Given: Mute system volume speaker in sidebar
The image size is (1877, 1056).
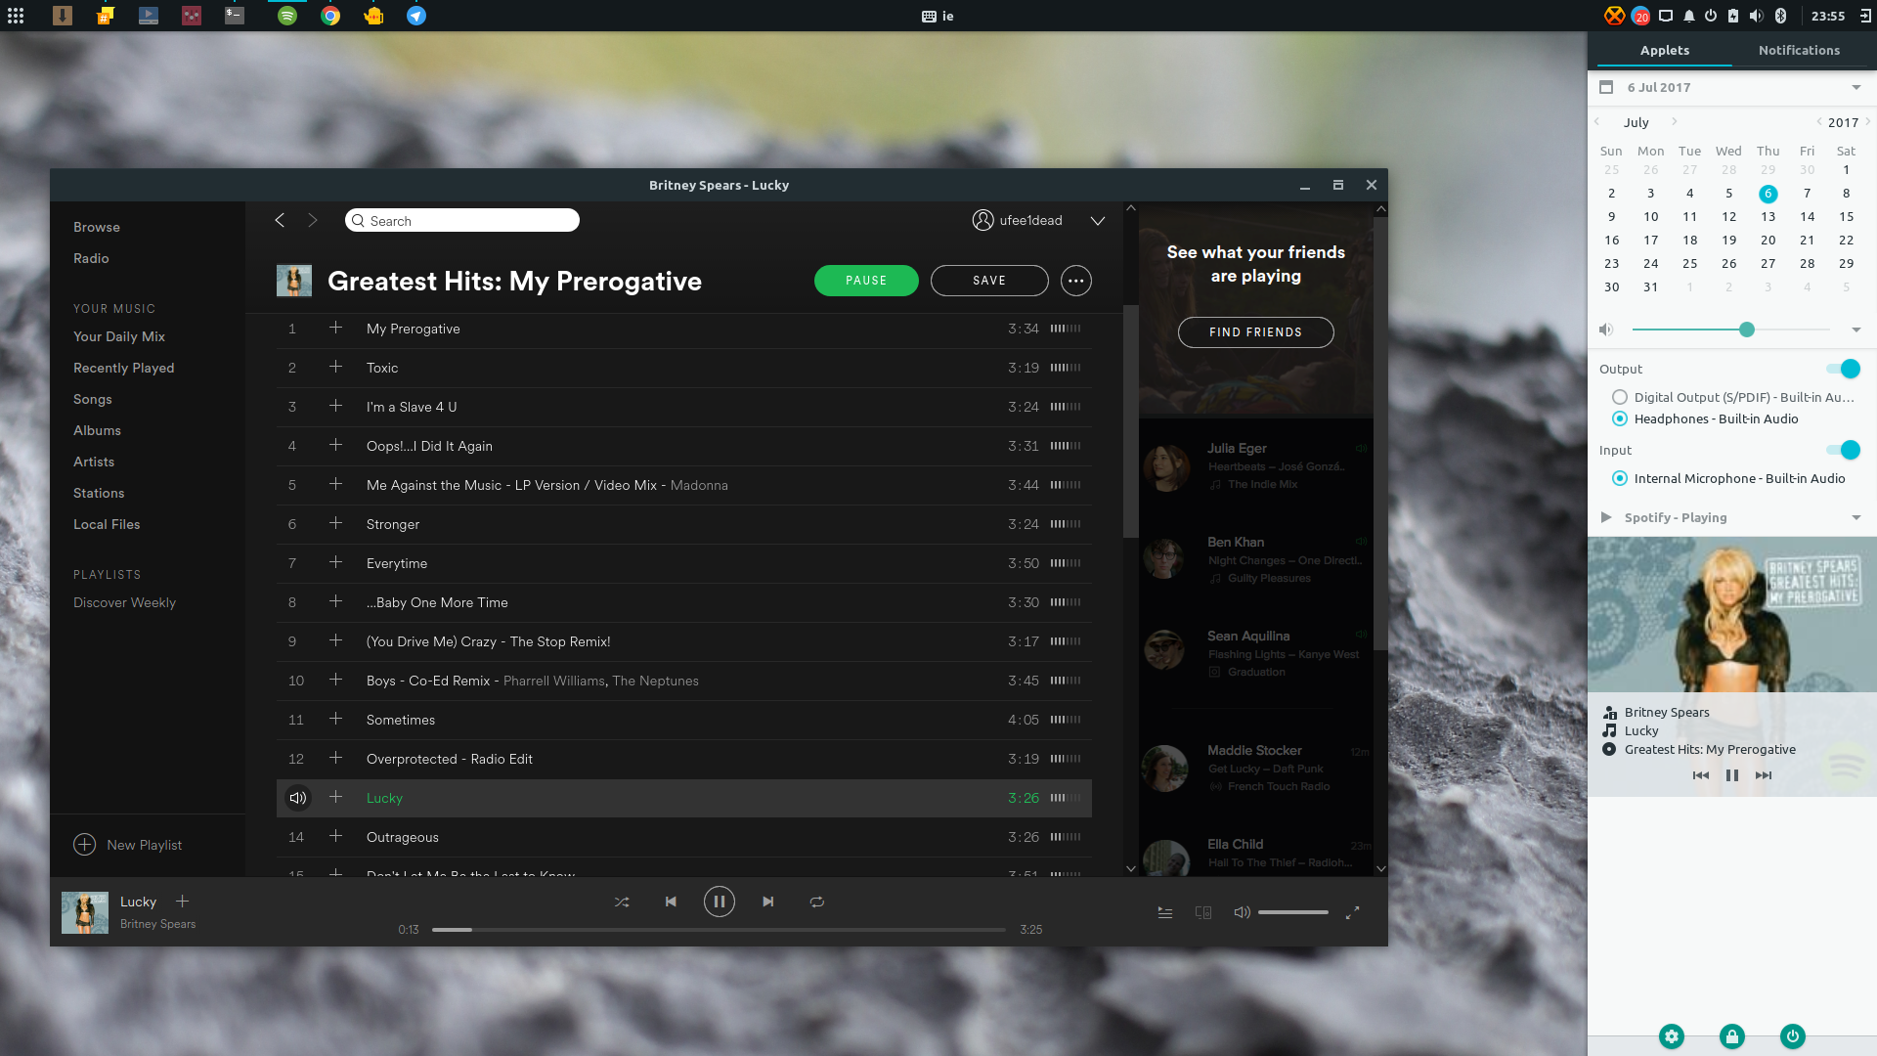Looking at the screenshot, I should pyautogui.click(x=1606, y=330).
